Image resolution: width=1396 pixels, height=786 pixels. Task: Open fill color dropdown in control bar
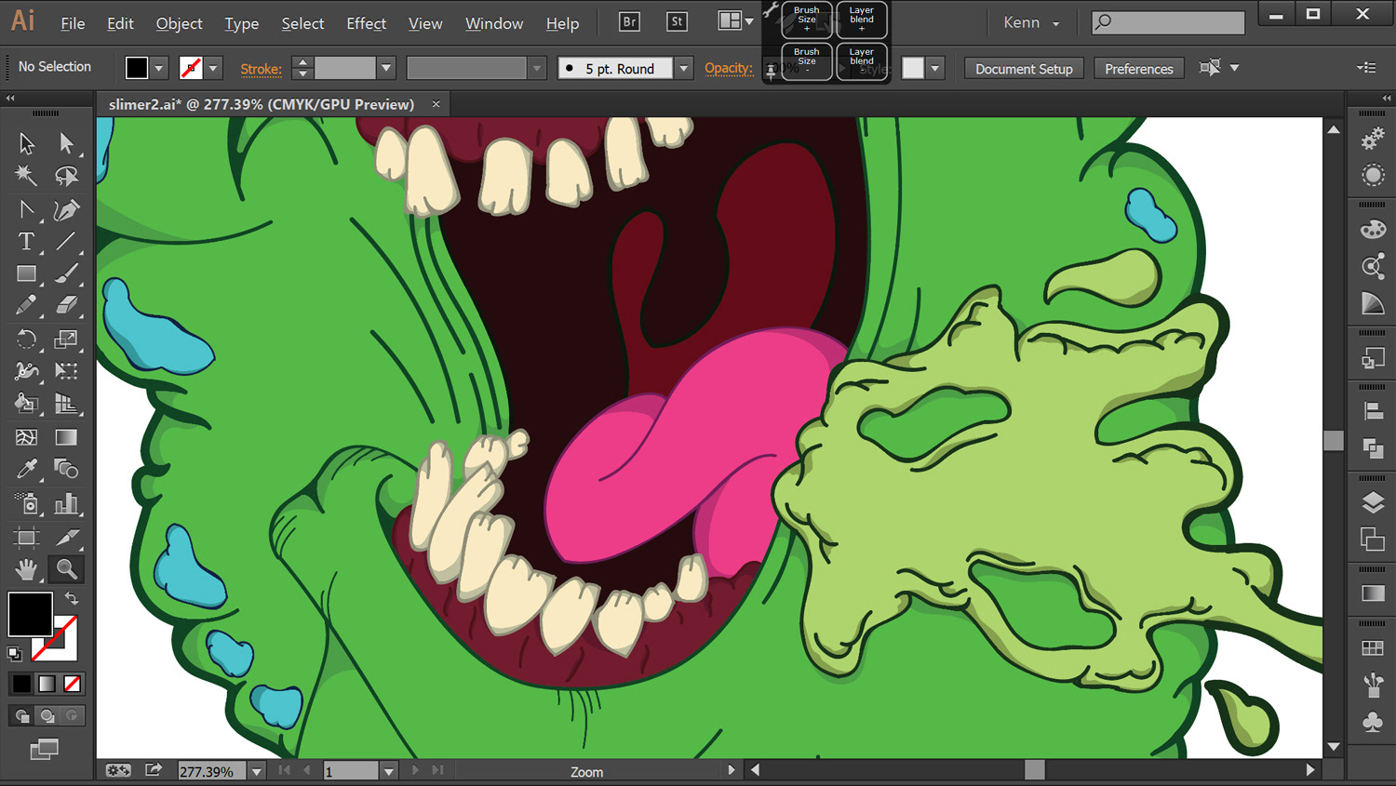pos(159,68)
